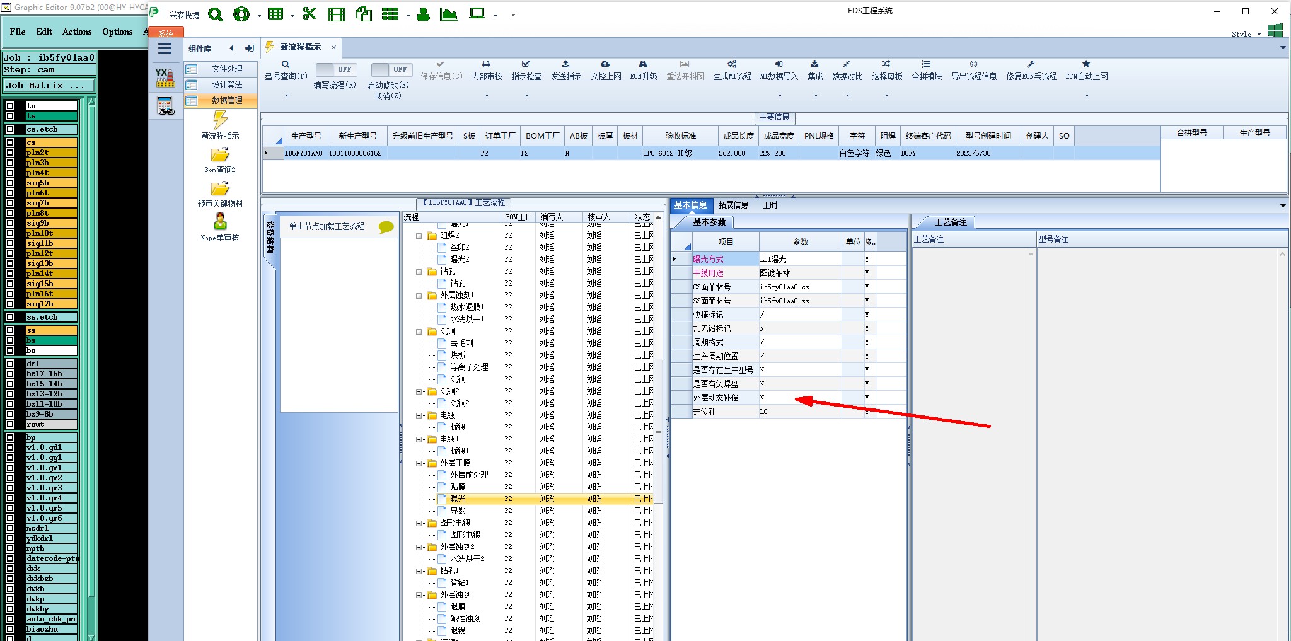The image size is (1291, 641).
Task: Click the green lifebuoy icon in top toolbar
Action: pos(241,14)
